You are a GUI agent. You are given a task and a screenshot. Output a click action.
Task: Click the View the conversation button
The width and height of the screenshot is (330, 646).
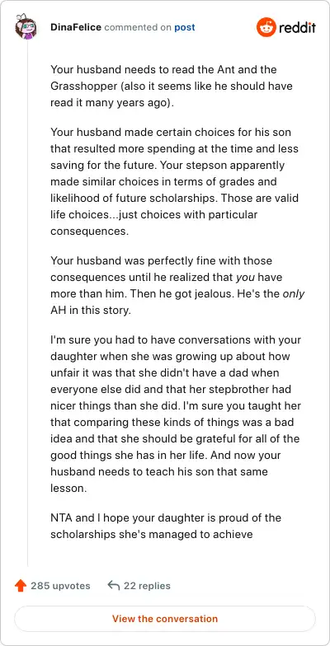165,619
